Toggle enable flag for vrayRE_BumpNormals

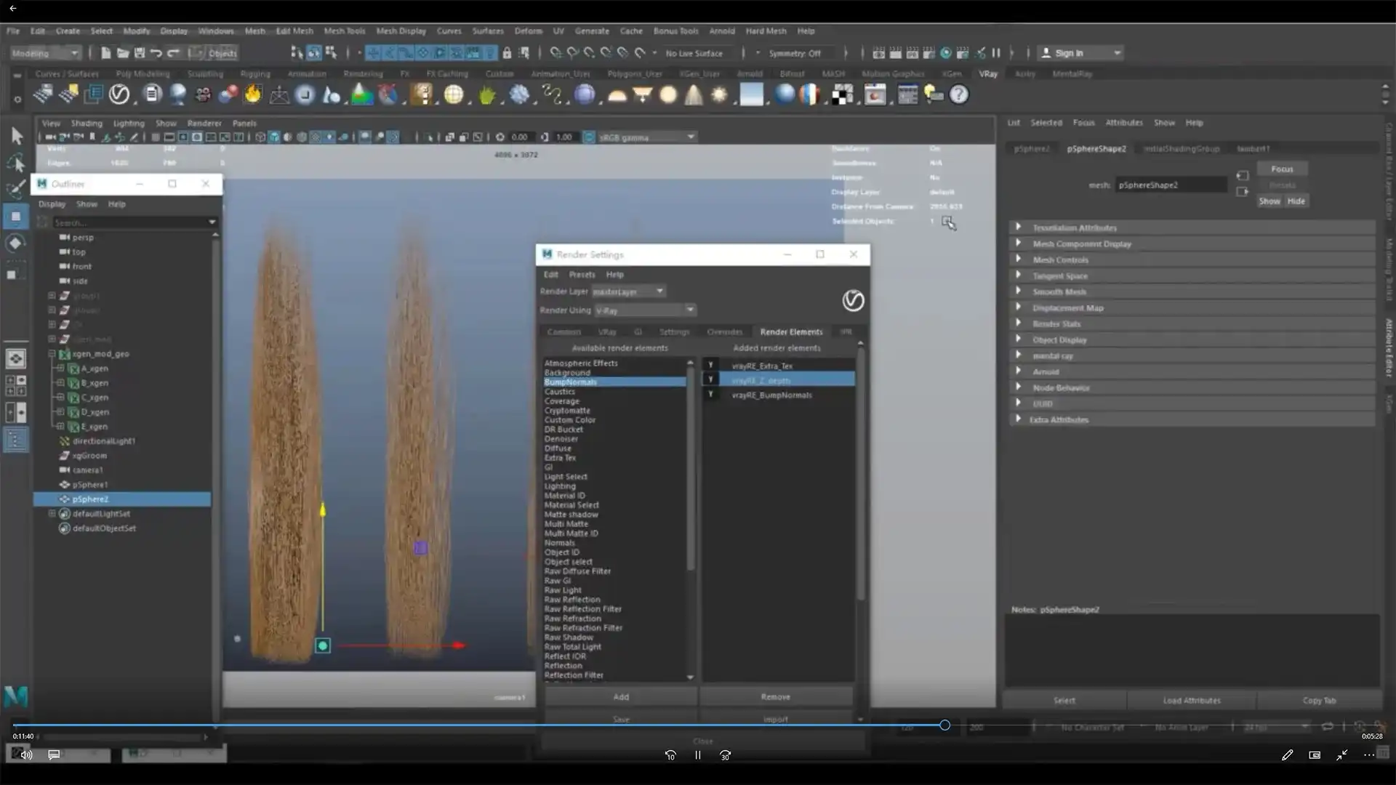(710, 395)
